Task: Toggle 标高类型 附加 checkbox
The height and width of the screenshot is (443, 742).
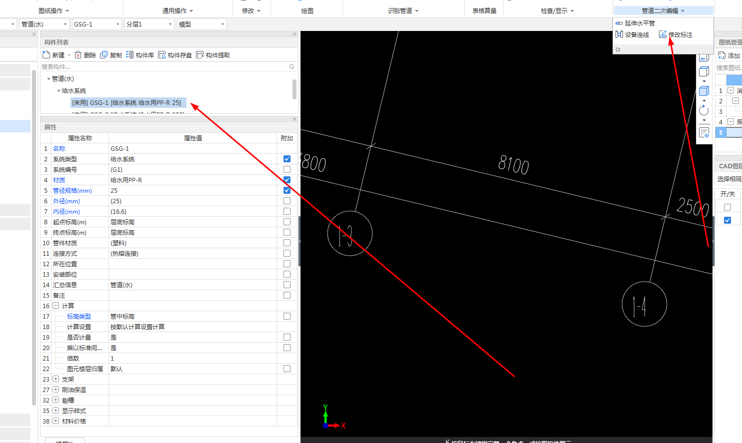Action: pos(287,316)
